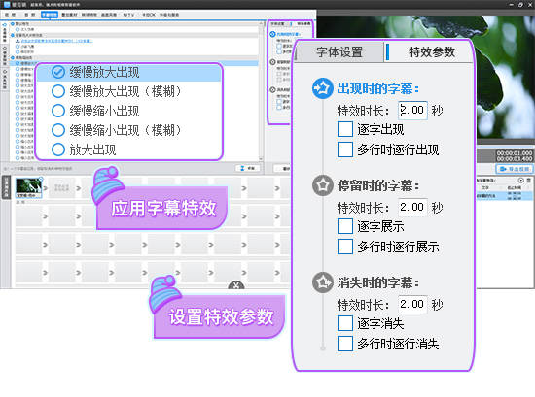This screenshot has width=535, height=397.
Task: Select 缓慢缩小出现 radio option
Action: (58, 111)
